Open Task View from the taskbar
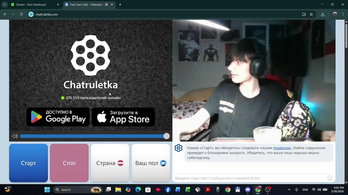 [108, 190]
